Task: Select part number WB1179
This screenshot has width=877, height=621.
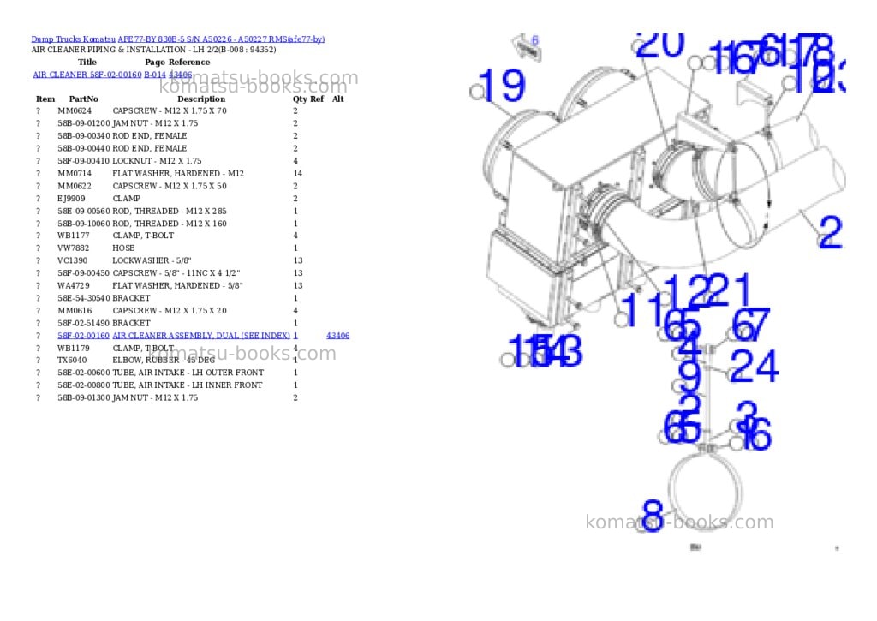Action: pyautogui.click(x=74, y=348)
